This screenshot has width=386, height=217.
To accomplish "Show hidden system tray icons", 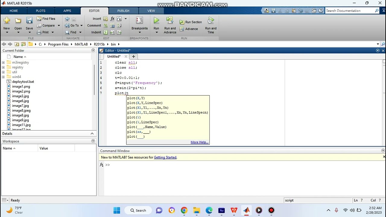I will pyautogui.click(x=328, y=210).
